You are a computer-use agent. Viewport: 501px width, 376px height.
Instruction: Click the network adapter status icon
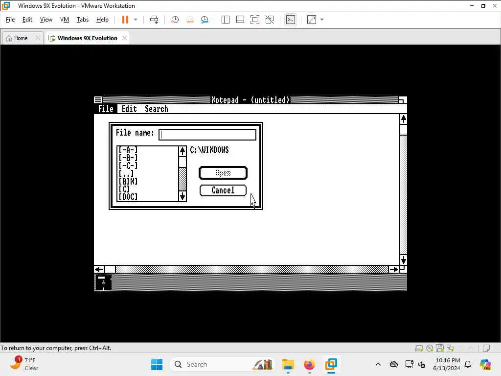tap(450, 348)
